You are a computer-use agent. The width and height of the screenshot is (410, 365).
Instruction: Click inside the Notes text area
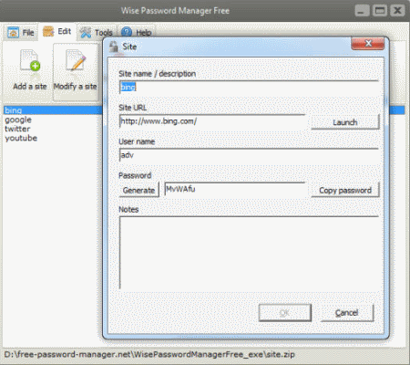[x=249, y=253]
